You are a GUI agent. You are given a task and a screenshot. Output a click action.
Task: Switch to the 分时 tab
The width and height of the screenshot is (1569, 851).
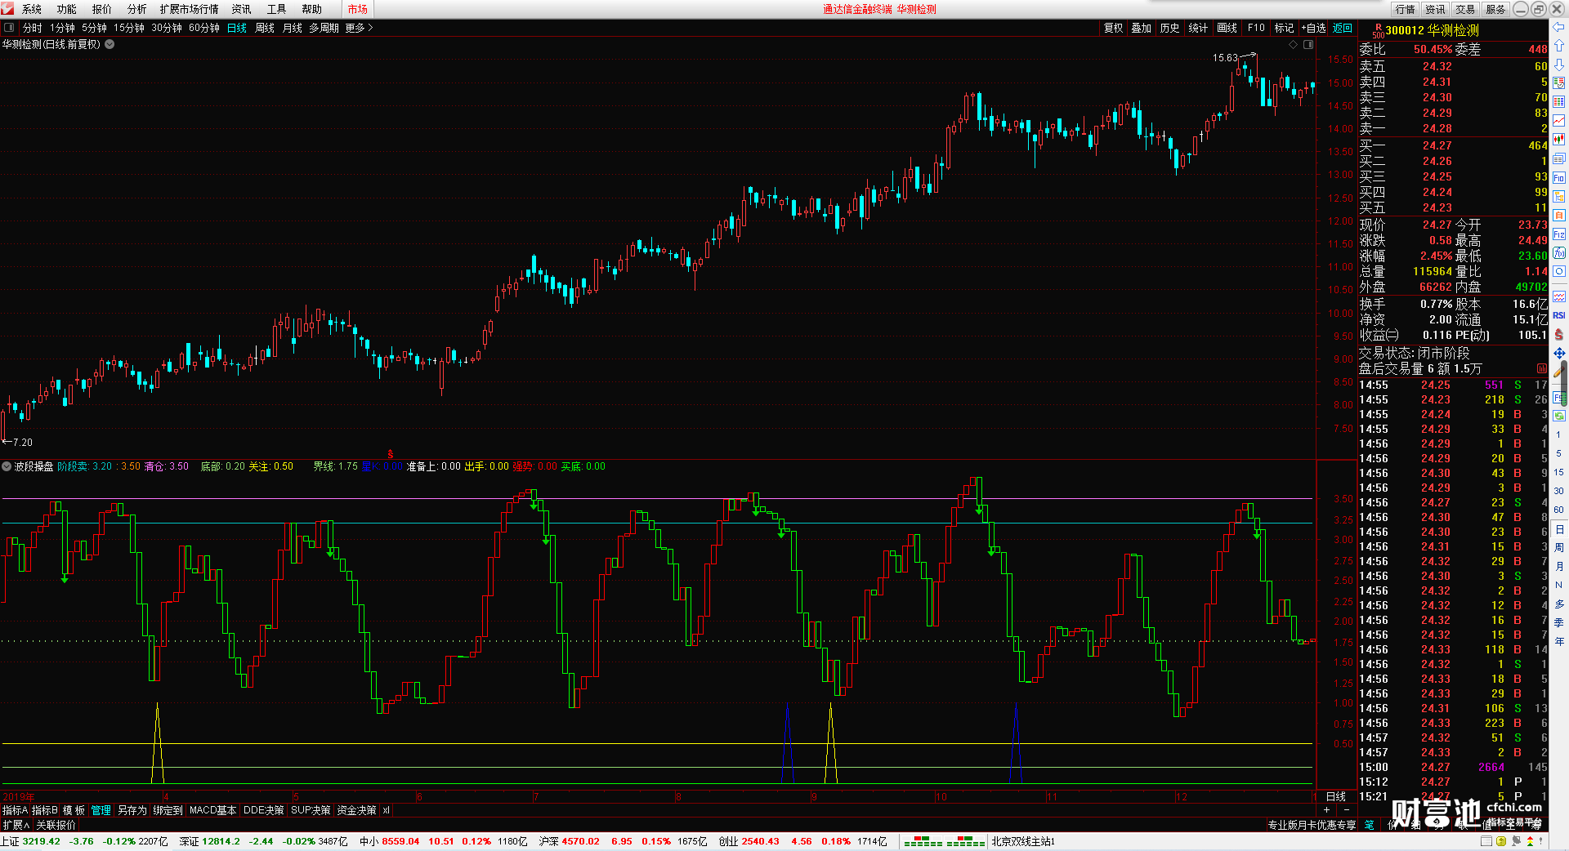tap(32, 28)
